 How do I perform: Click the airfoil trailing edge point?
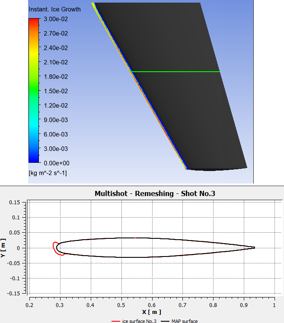click(255, 247)
